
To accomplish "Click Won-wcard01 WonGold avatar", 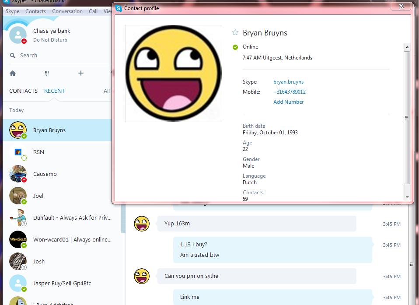I will (18, 239).
